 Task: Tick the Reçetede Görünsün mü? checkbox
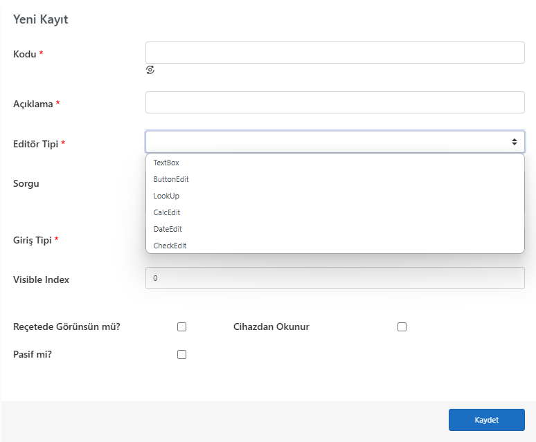coord(182,327)
